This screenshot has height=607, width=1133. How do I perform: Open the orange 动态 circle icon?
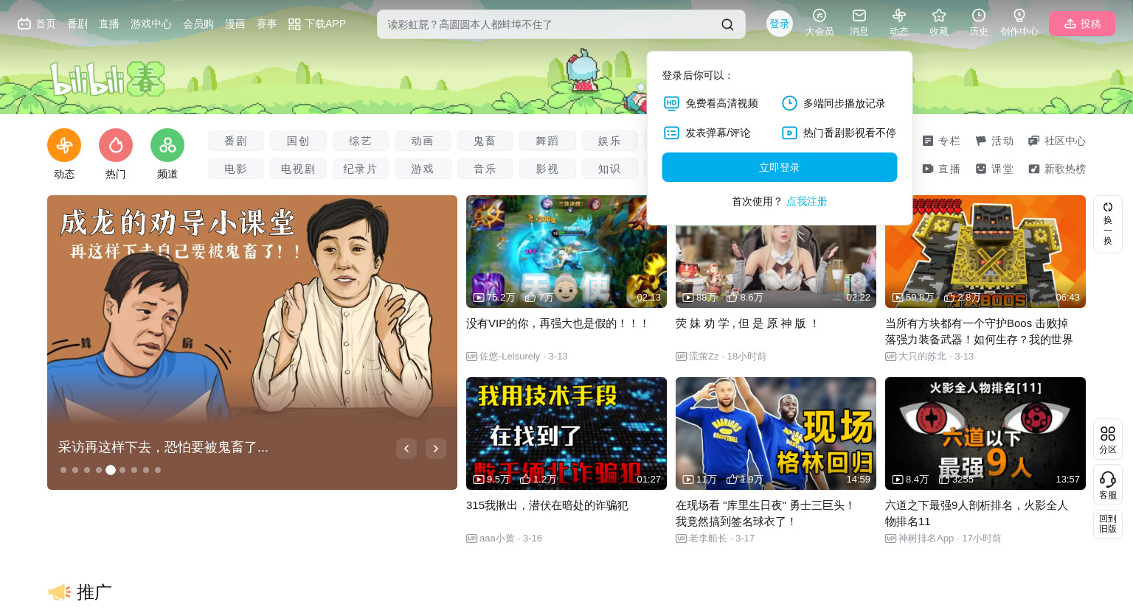click(64, 145)
